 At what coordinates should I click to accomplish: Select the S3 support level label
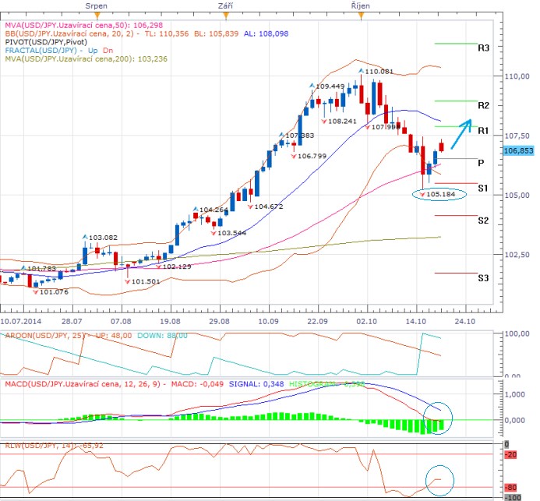[x=484, y=278]
